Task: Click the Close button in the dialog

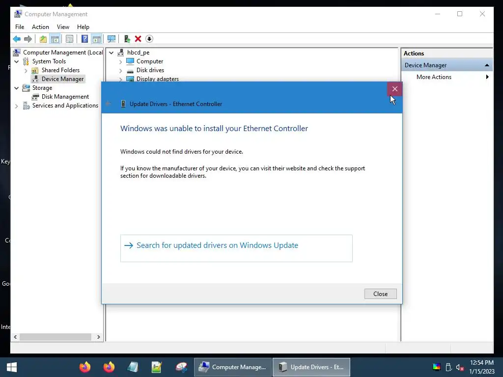Action: [x=380, y=294]
